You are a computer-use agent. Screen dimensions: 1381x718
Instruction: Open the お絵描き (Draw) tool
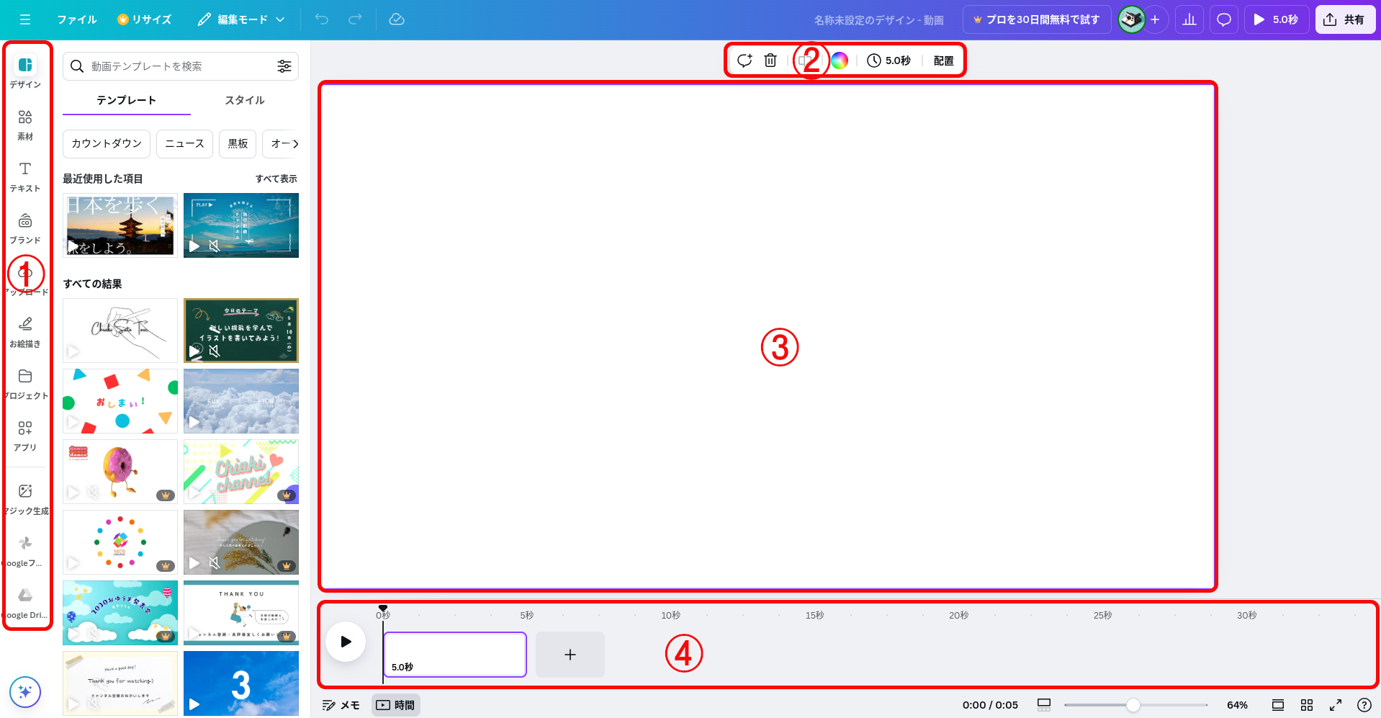tap(25, 332)
